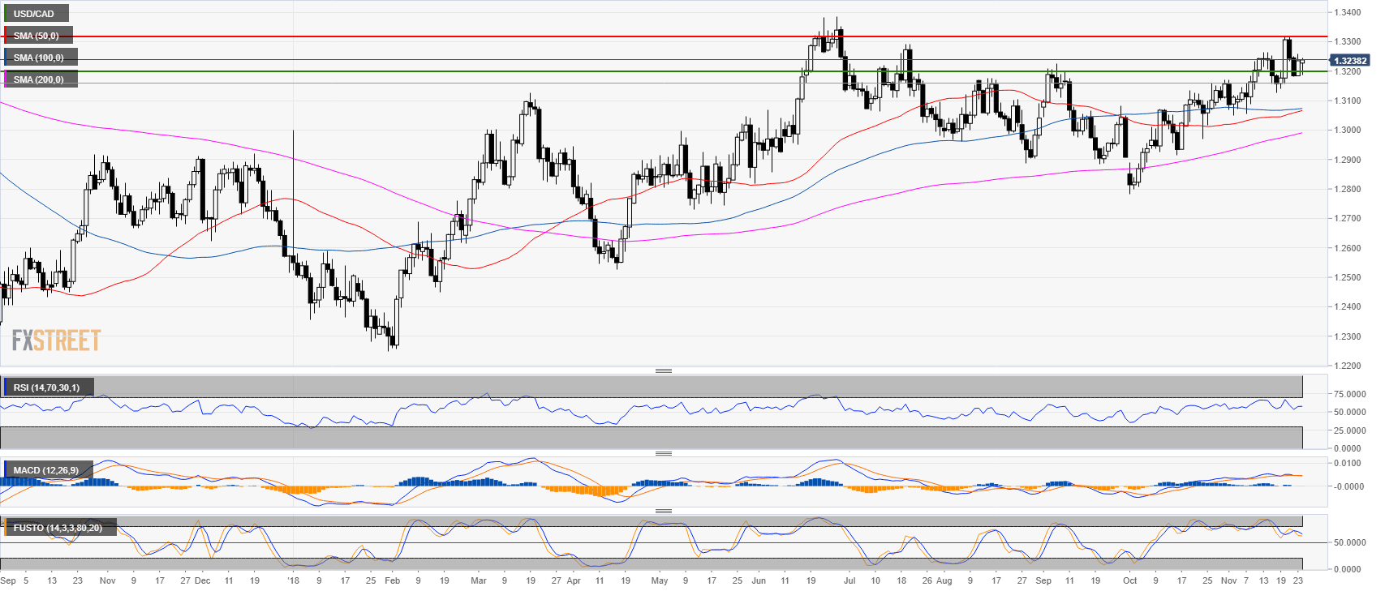The width and height of the screenshot is (1385, 591).
Task: Click the '18 year marker on date axis
Action: (293, 580)
